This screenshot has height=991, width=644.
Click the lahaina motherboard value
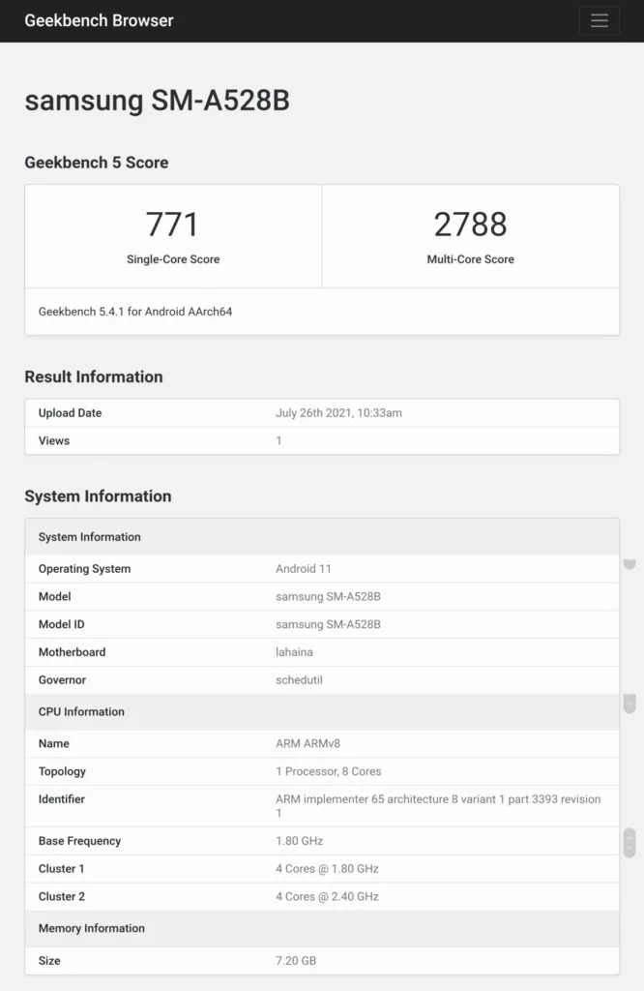coord(296,652)
